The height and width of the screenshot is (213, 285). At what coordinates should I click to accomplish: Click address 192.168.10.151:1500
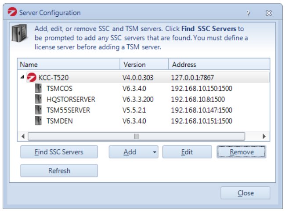click(x=202, y=121)
